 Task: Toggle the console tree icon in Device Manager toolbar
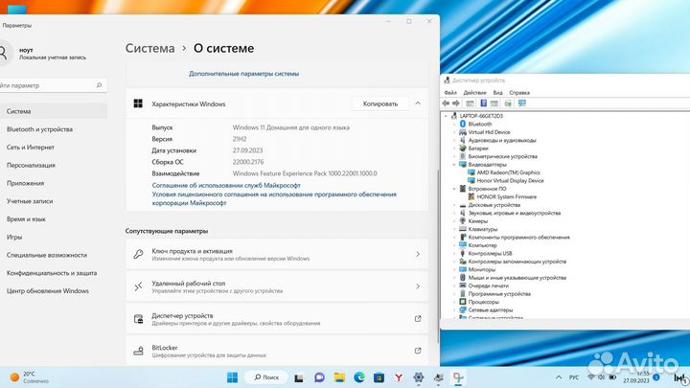pos(470,103)
